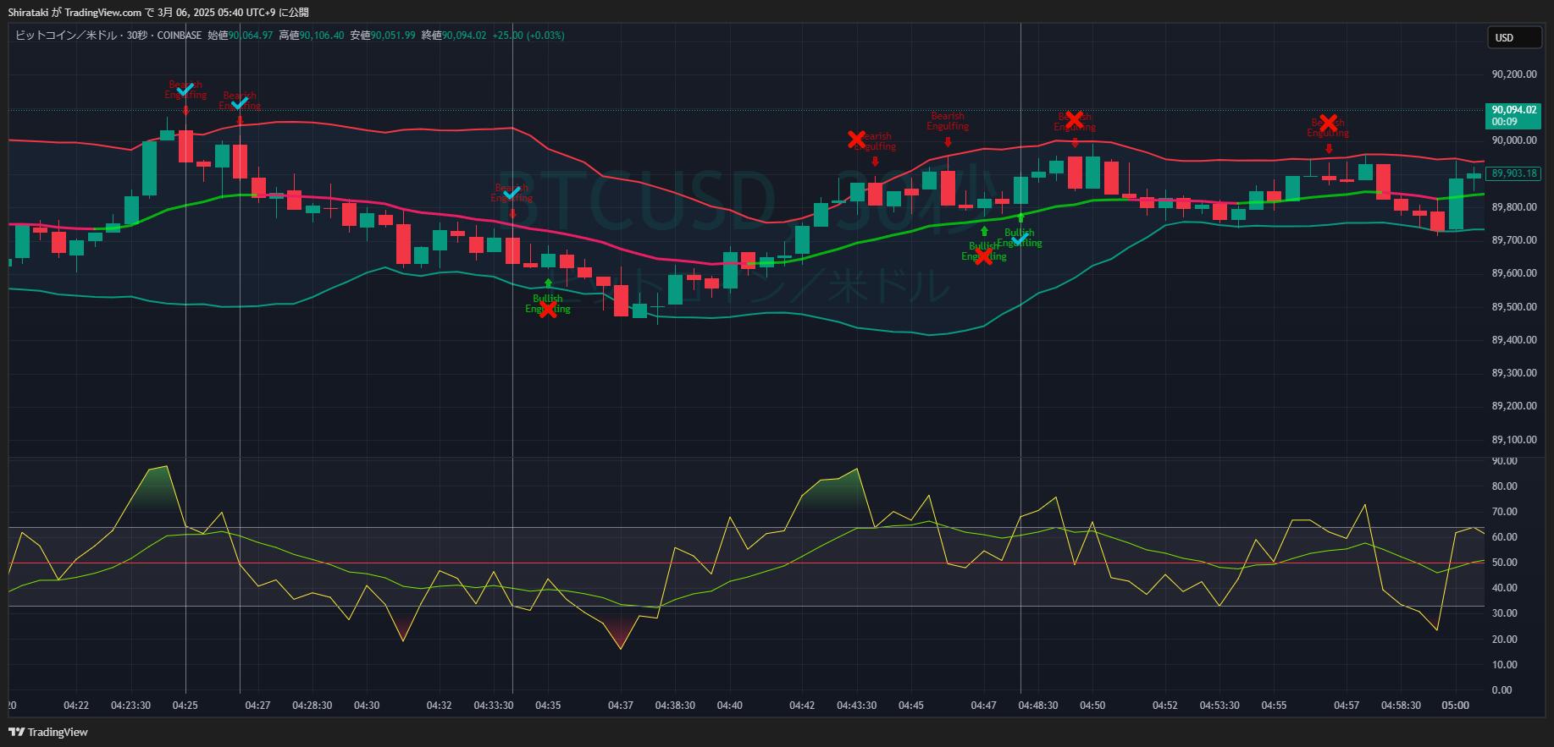Click the 04:53:30 time axis label

(1219, 706)
